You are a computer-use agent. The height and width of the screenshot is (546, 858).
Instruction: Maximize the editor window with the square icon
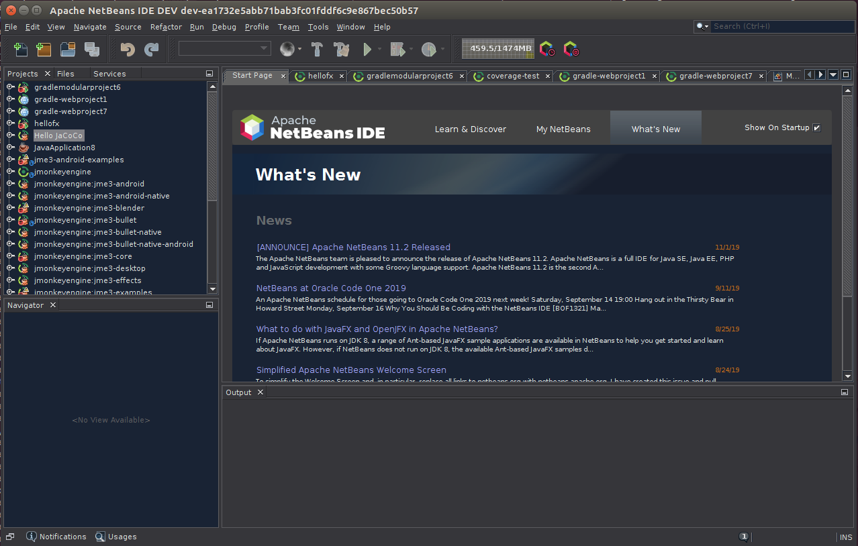click(x=846, y=74)
